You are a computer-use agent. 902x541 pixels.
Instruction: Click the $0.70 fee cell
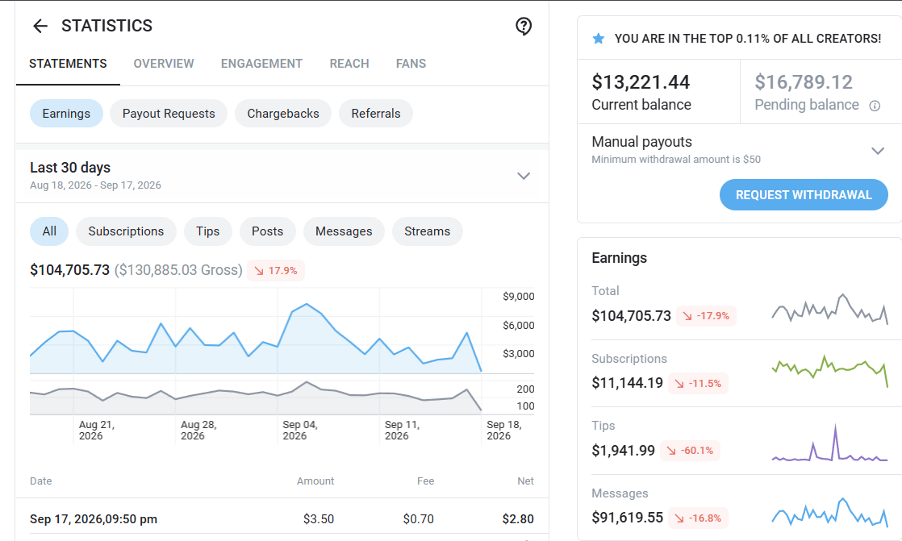click(x=418, y=519)
